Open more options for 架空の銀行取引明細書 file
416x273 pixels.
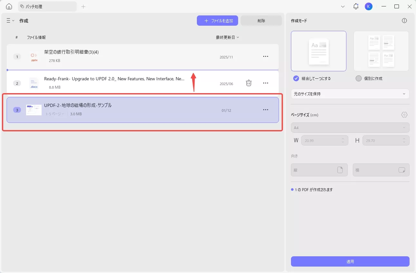pos(266,57)
